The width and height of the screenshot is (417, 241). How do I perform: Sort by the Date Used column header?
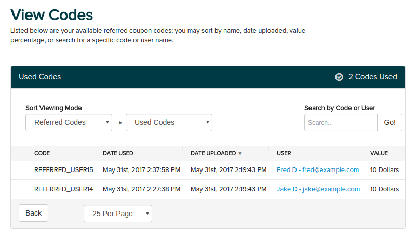tap(118, 153)
